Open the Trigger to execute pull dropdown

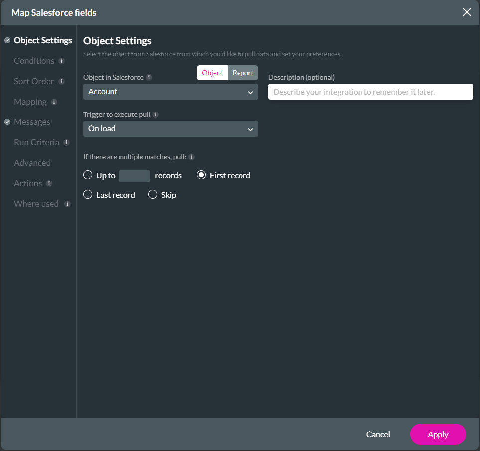[x=170, y=129]
